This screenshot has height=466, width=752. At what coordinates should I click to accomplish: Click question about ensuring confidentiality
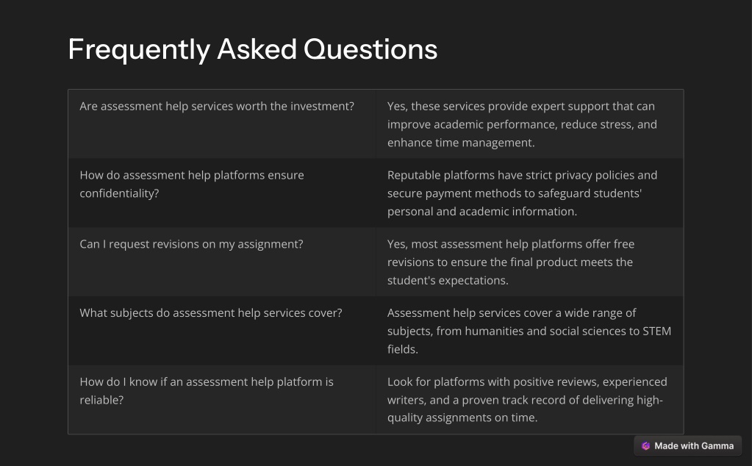pyautogui.click(x=192, y=184)
